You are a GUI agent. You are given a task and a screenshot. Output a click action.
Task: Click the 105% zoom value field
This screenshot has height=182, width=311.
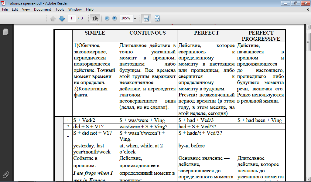126,18
